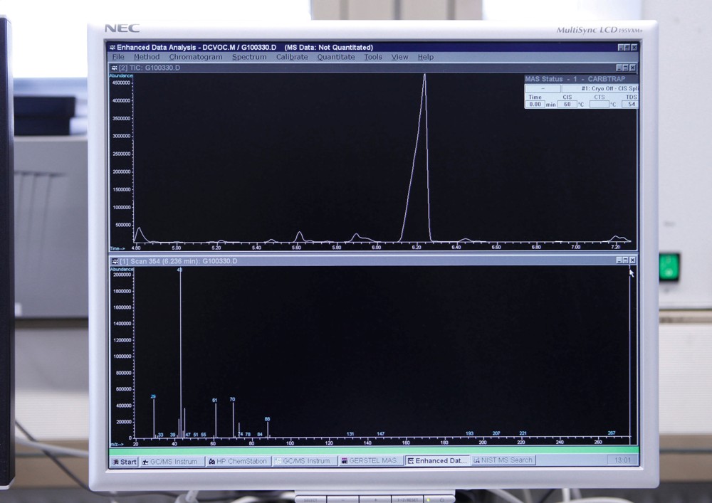Click the Time value field in MAS Status
712x503 pixels.
click(x=535, y=104)
